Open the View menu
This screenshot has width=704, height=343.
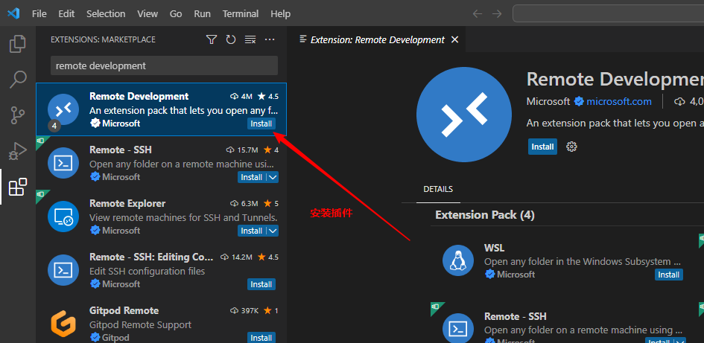(x=148, y=14)
